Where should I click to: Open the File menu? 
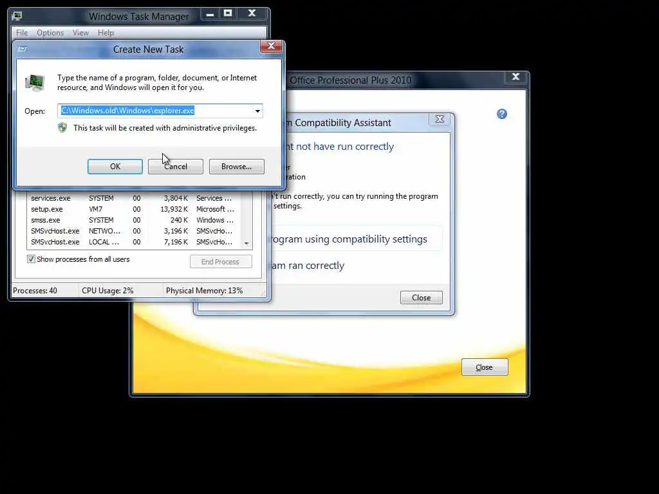click(x=22, y=33)
